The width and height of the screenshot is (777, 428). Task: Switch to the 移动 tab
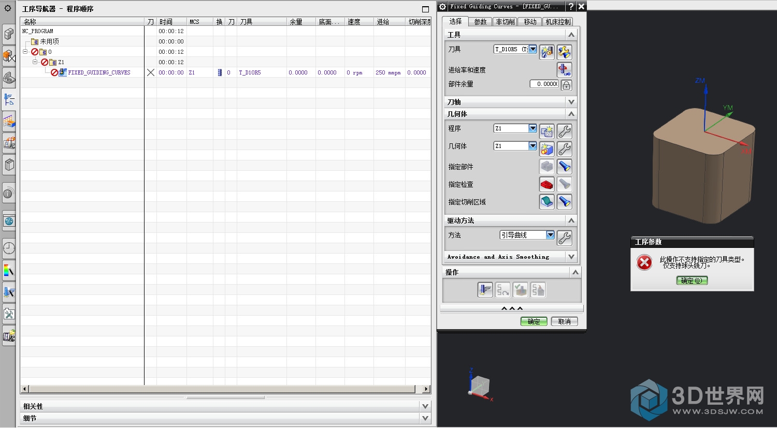530,22
